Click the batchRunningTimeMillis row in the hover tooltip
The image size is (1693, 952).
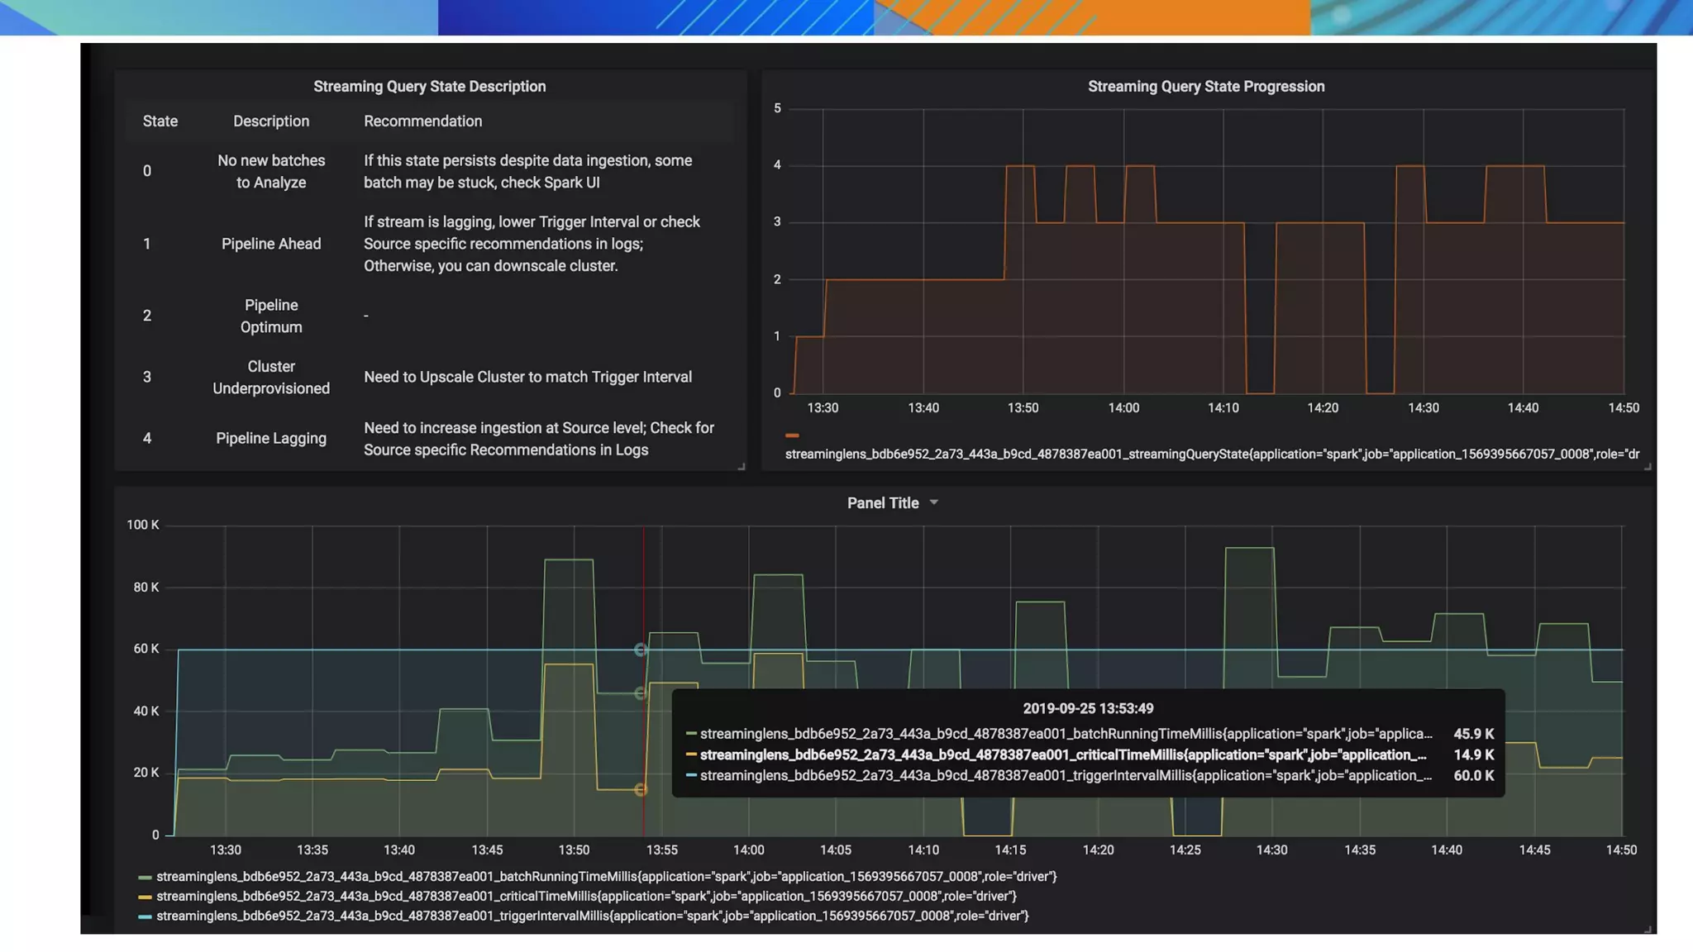coord(1066,734)
